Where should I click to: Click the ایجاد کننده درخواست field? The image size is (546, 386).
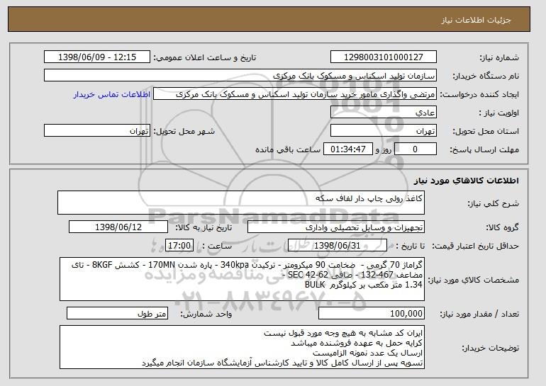[x=295, y=94]
